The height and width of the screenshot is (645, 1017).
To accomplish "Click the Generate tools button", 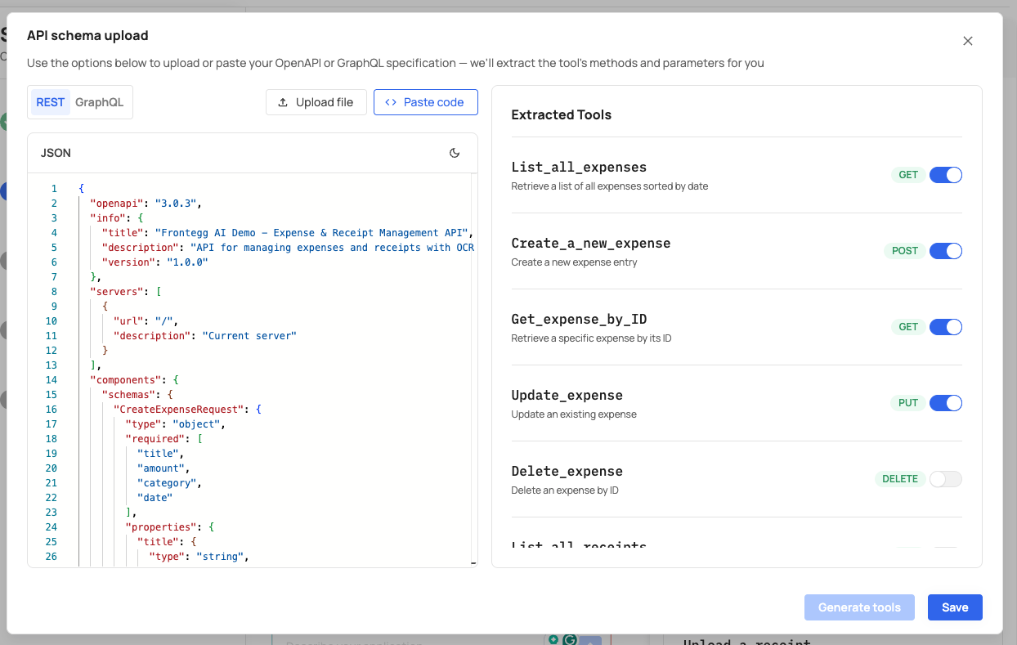I will click(859, 607).
